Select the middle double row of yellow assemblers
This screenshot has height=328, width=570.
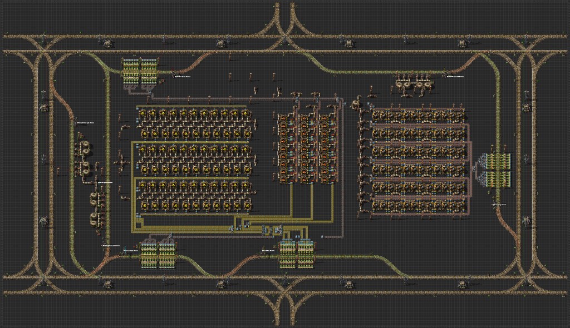coord(195,158)
